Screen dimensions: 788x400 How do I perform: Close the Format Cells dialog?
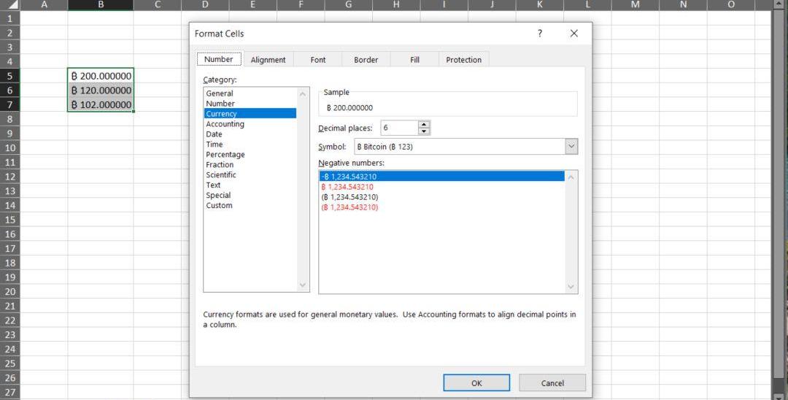pos(574,34)
